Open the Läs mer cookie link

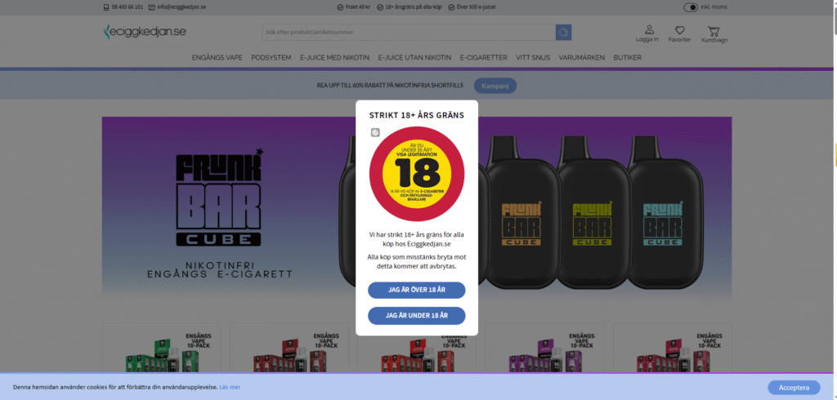[x=230, y=387]
